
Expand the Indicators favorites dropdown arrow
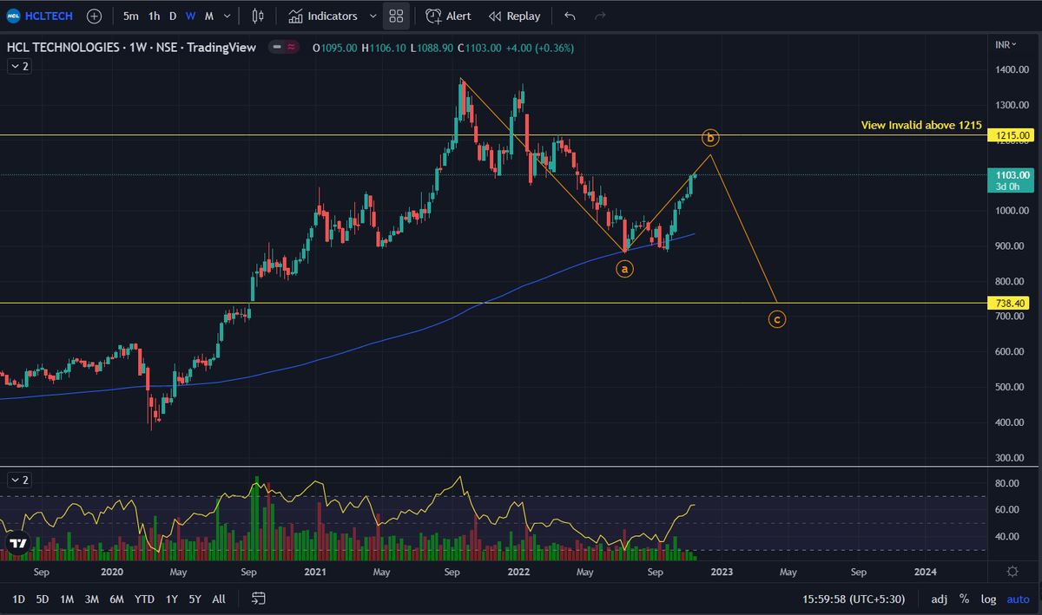click(373, 16)
